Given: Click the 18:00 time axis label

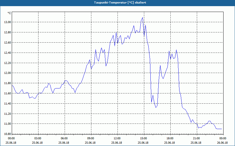Looking at the screenshot, I should click(x=170, y=138).
